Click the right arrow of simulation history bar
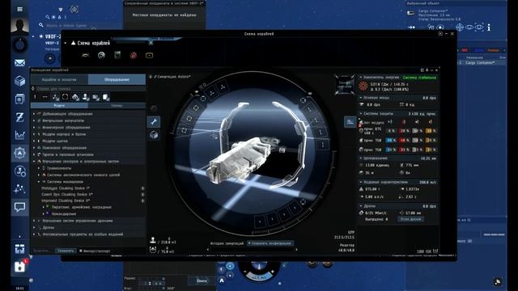The height and width of the screenshot is (291, 518). [x=296, y=250]
